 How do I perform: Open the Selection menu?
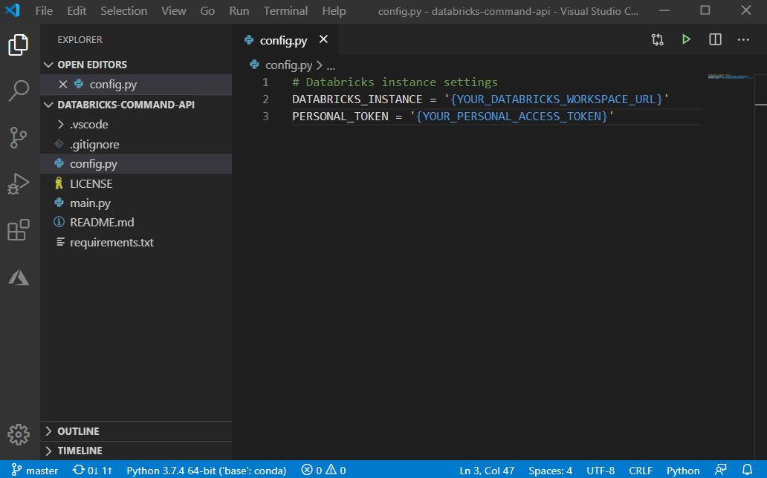[124, 10]
